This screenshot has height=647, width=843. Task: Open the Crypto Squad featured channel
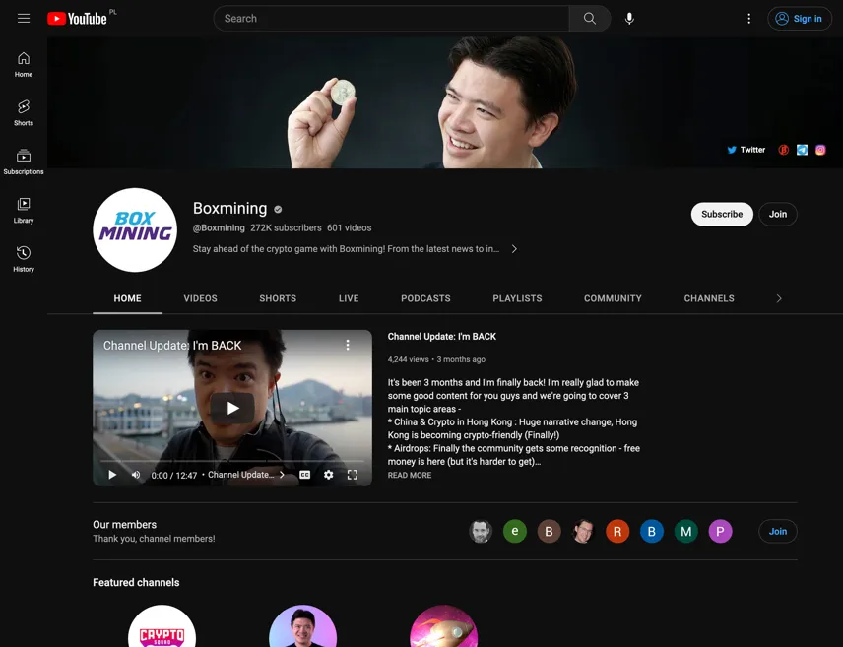pyautogui.click(x=162, y=626)
